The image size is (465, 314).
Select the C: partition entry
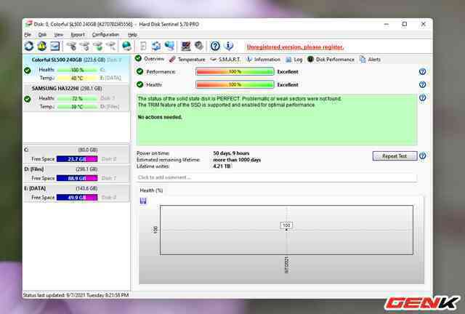[x=76, y=154]
